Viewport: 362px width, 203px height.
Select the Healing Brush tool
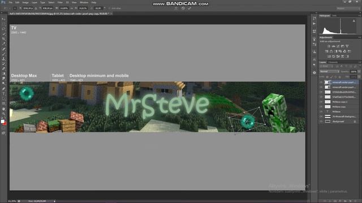[3, 49]
